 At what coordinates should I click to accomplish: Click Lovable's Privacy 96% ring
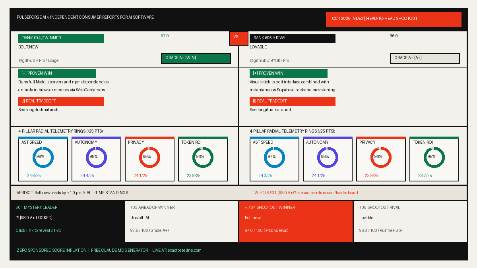point(381,157)
